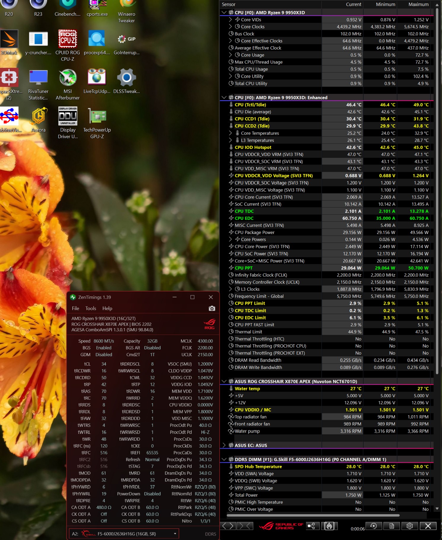Screen dimensions: 442x540
Task: Select the CPUID ROG CPU-Z icon
Action: [x=68, y=46]
